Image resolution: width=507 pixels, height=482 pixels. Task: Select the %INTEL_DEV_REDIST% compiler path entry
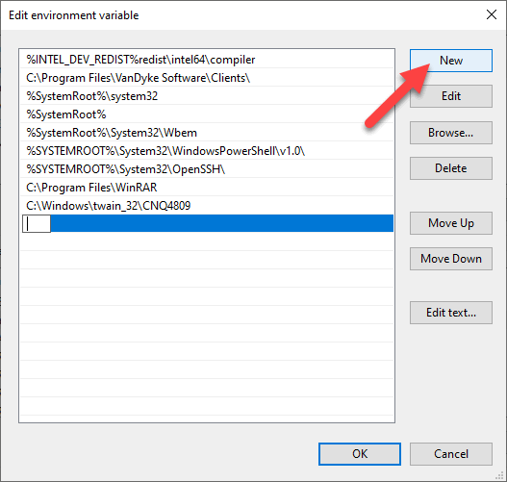(x=207, y=60)
